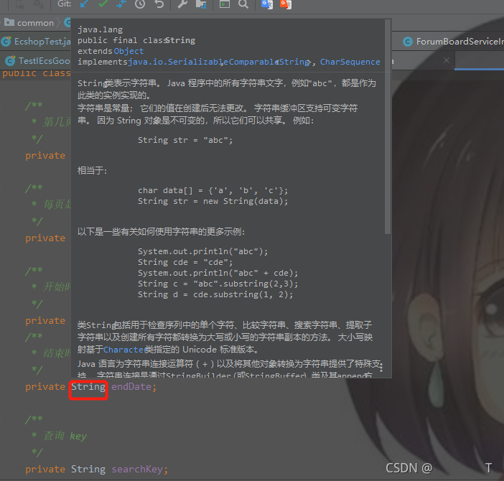
Task: Click the EcshopTest.java class file icon
Action: point(6,42)
